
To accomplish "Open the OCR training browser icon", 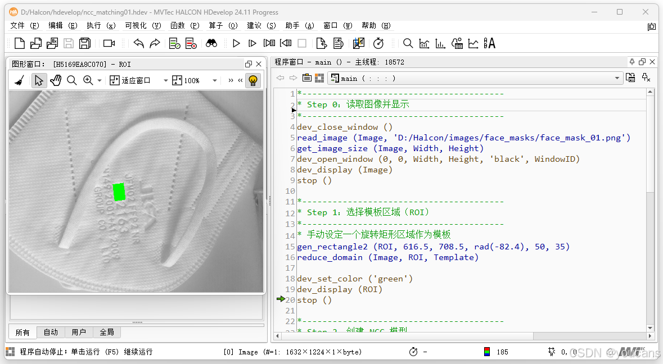I will tap(490, 43).
